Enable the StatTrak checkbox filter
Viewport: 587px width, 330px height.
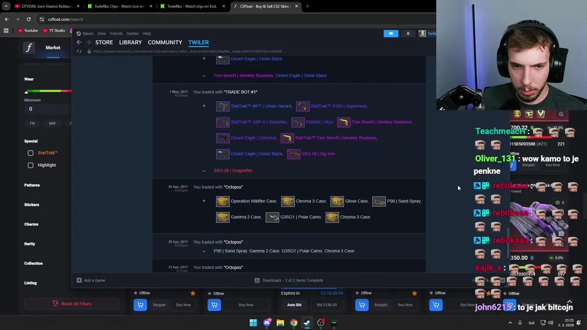click(x=30, y=153)
